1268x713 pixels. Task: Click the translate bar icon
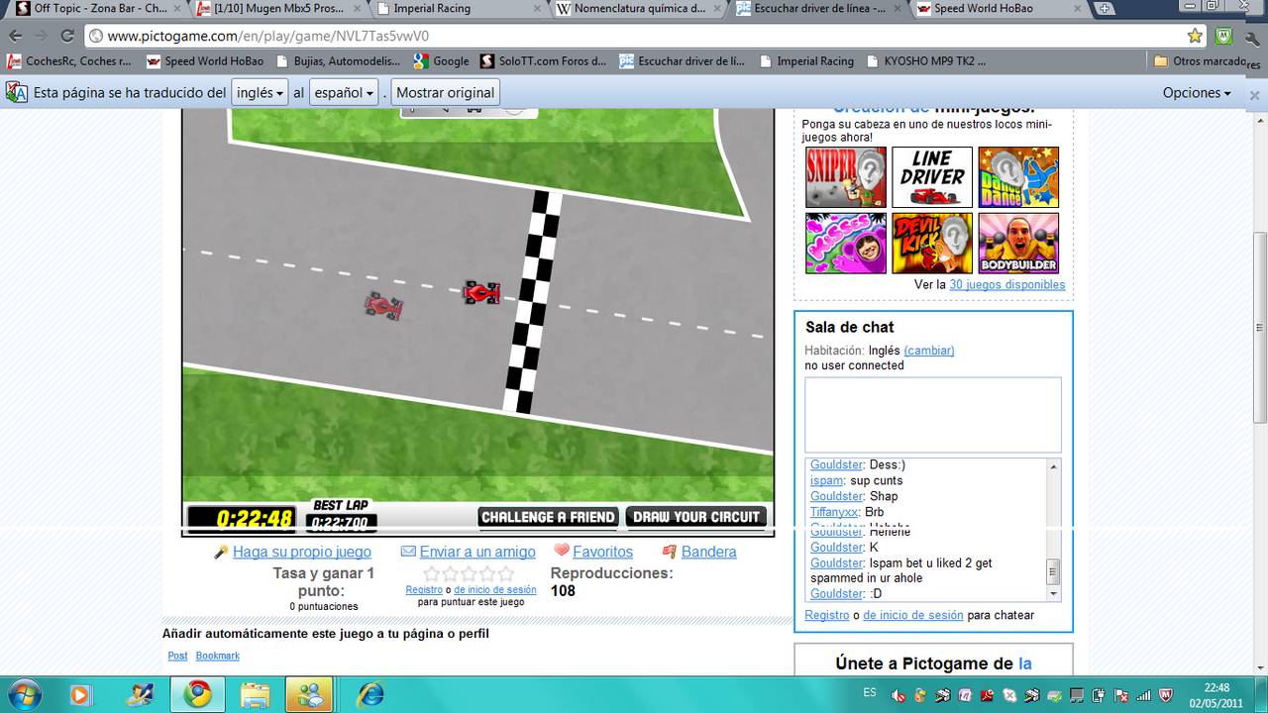(17, 92)
